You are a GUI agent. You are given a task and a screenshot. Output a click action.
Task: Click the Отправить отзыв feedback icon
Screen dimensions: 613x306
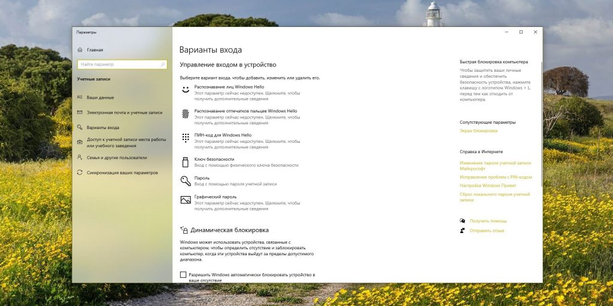pos(463,231)
